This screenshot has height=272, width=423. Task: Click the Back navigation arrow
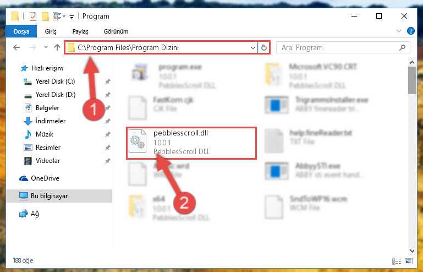pyautogui.click(x=17, y=47)
